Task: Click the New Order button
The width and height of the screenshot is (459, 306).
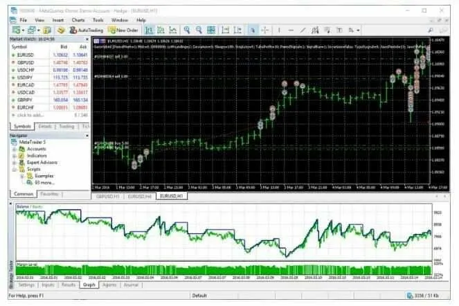Action: [123, 30]
